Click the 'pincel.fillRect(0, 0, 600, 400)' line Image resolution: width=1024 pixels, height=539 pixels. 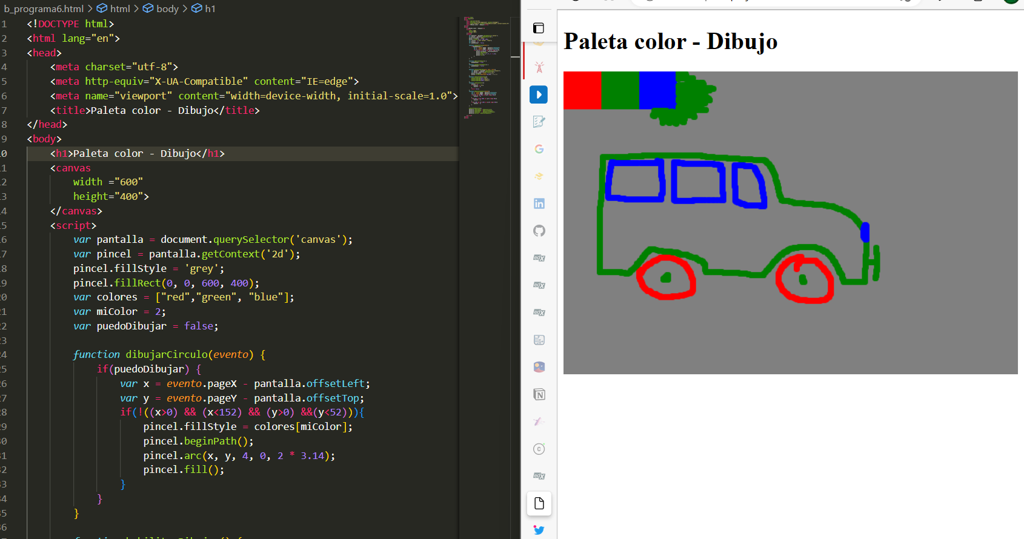pos(166,283)
